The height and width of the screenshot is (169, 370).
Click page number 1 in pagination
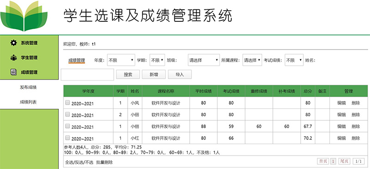point(333,162)
